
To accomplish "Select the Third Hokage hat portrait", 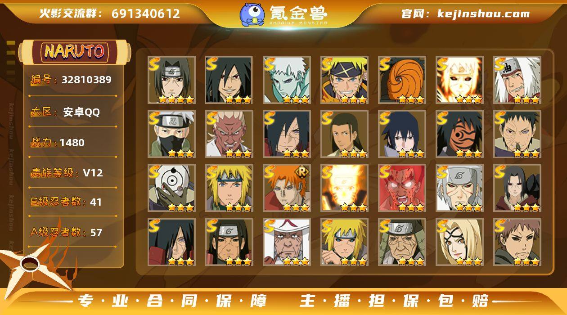I will point(287,242).
